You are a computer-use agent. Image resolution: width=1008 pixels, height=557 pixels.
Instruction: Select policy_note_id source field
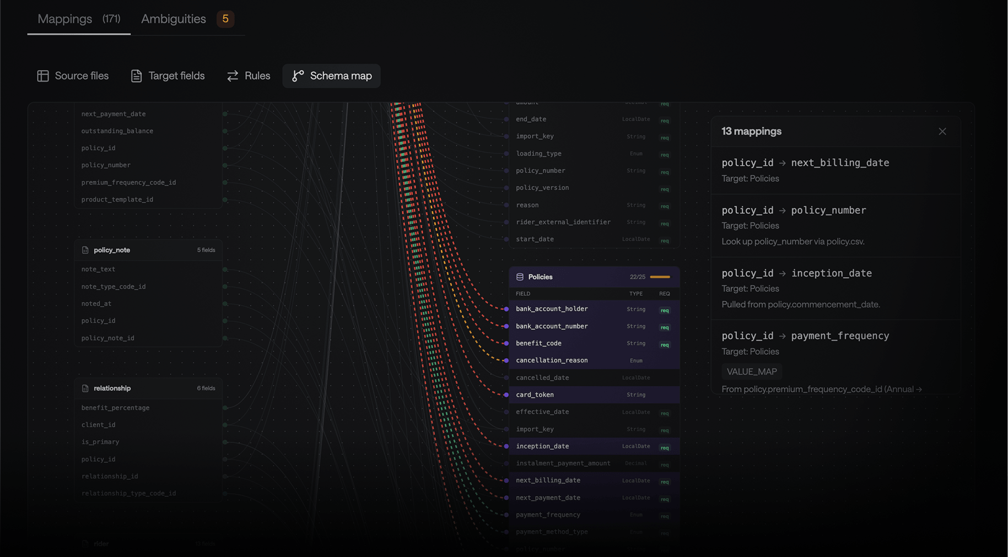(x=148, y=338)
